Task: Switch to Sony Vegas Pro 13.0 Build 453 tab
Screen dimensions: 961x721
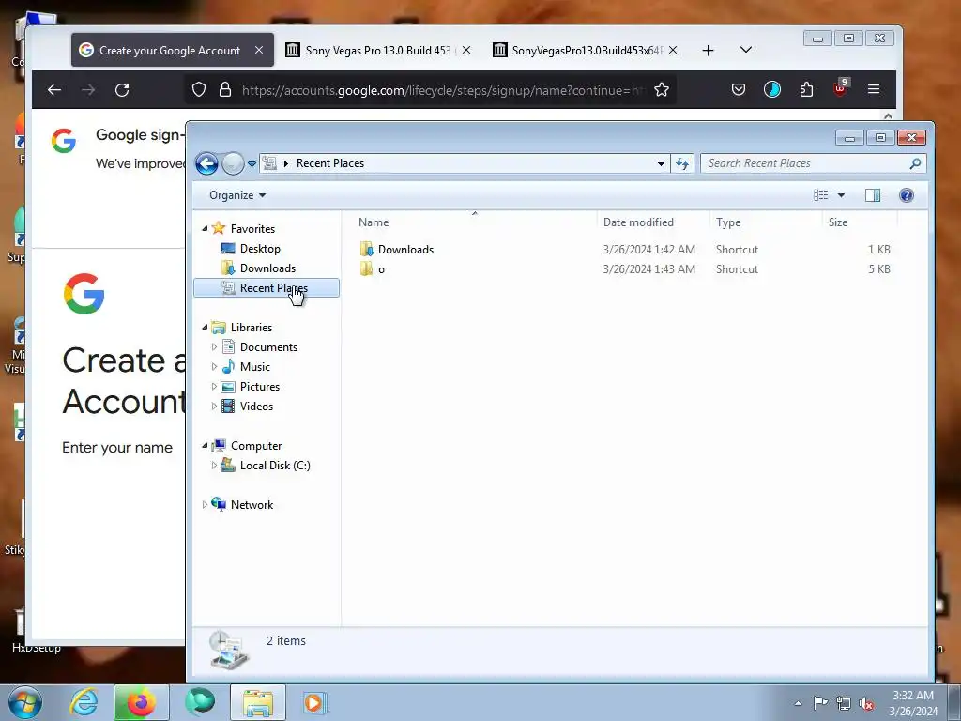Action: pos(377,51)
